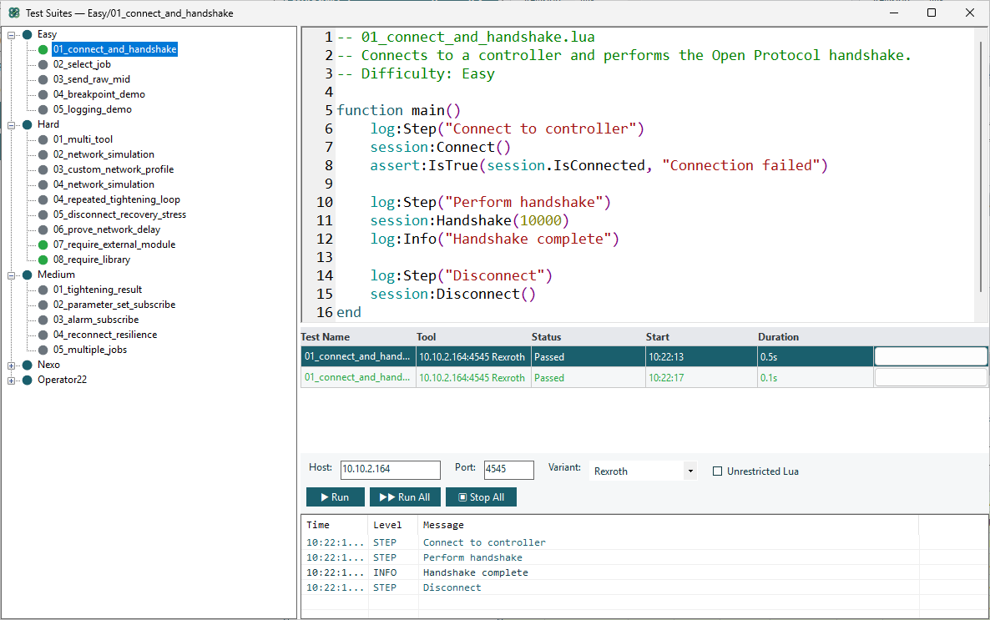Click status dot of 01_connect_and_handshake
Image resolution: width=990 pixels, height=620 pixels.
click(x=43, y=49)
